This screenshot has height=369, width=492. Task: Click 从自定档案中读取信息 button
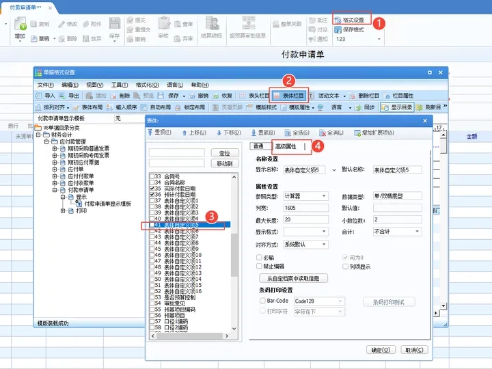(x=293, y=278)
